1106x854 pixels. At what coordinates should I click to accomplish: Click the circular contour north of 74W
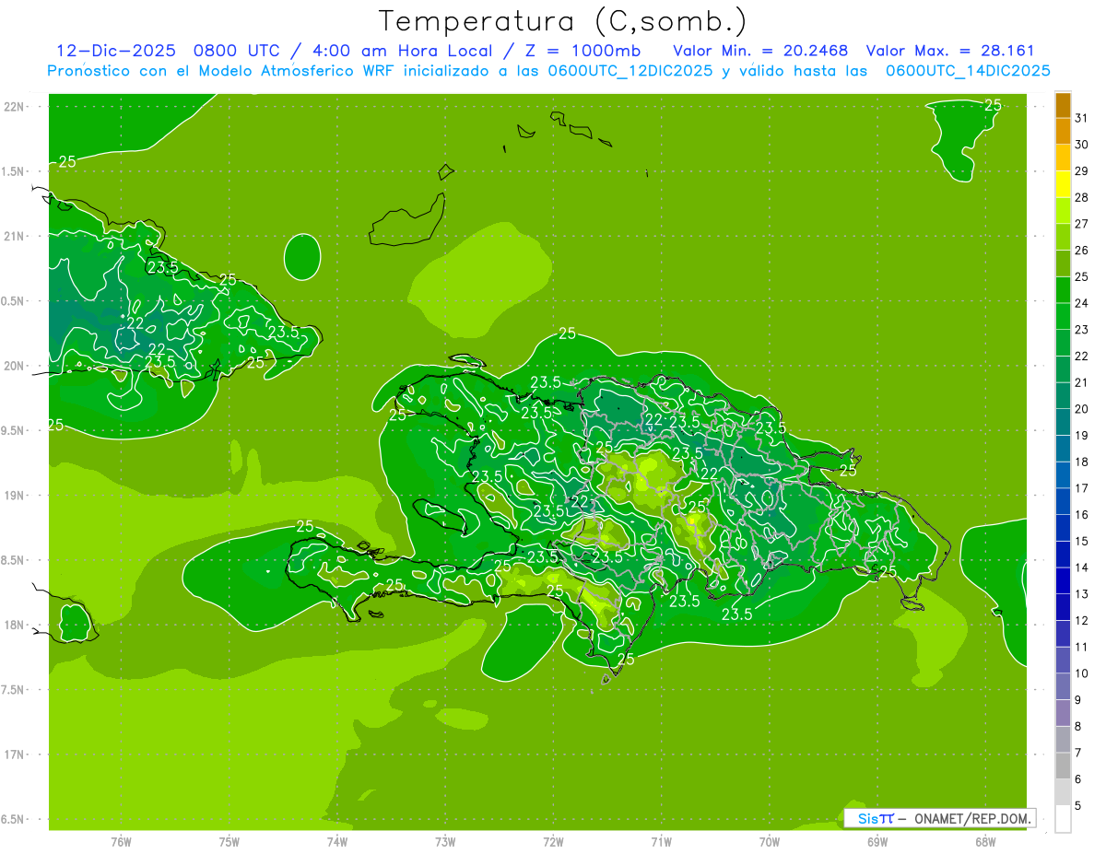(x=302, y=256)
